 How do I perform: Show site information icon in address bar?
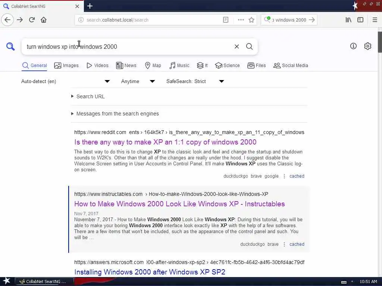click(x=81, y=20)
